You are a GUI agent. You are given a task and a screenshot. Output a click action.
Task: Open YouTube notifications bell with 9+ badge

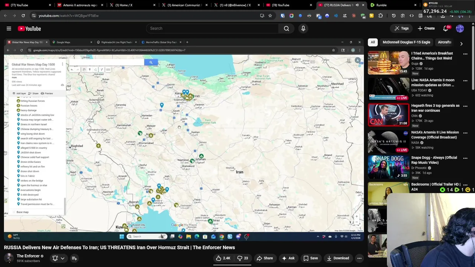click(446, 29)
